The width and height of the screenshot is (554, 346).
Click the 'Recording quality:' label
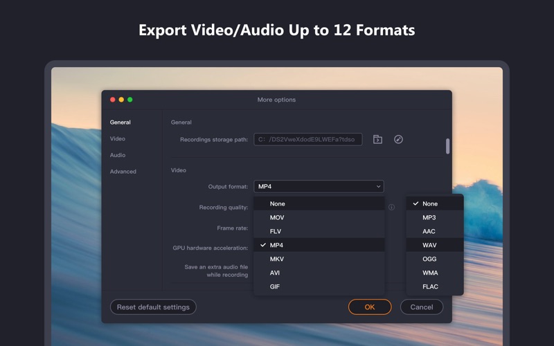point(223,207)
